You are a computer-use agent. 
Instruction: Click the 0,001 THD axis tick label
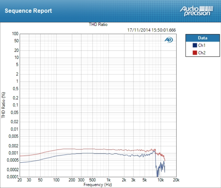[x=14, y=153]
